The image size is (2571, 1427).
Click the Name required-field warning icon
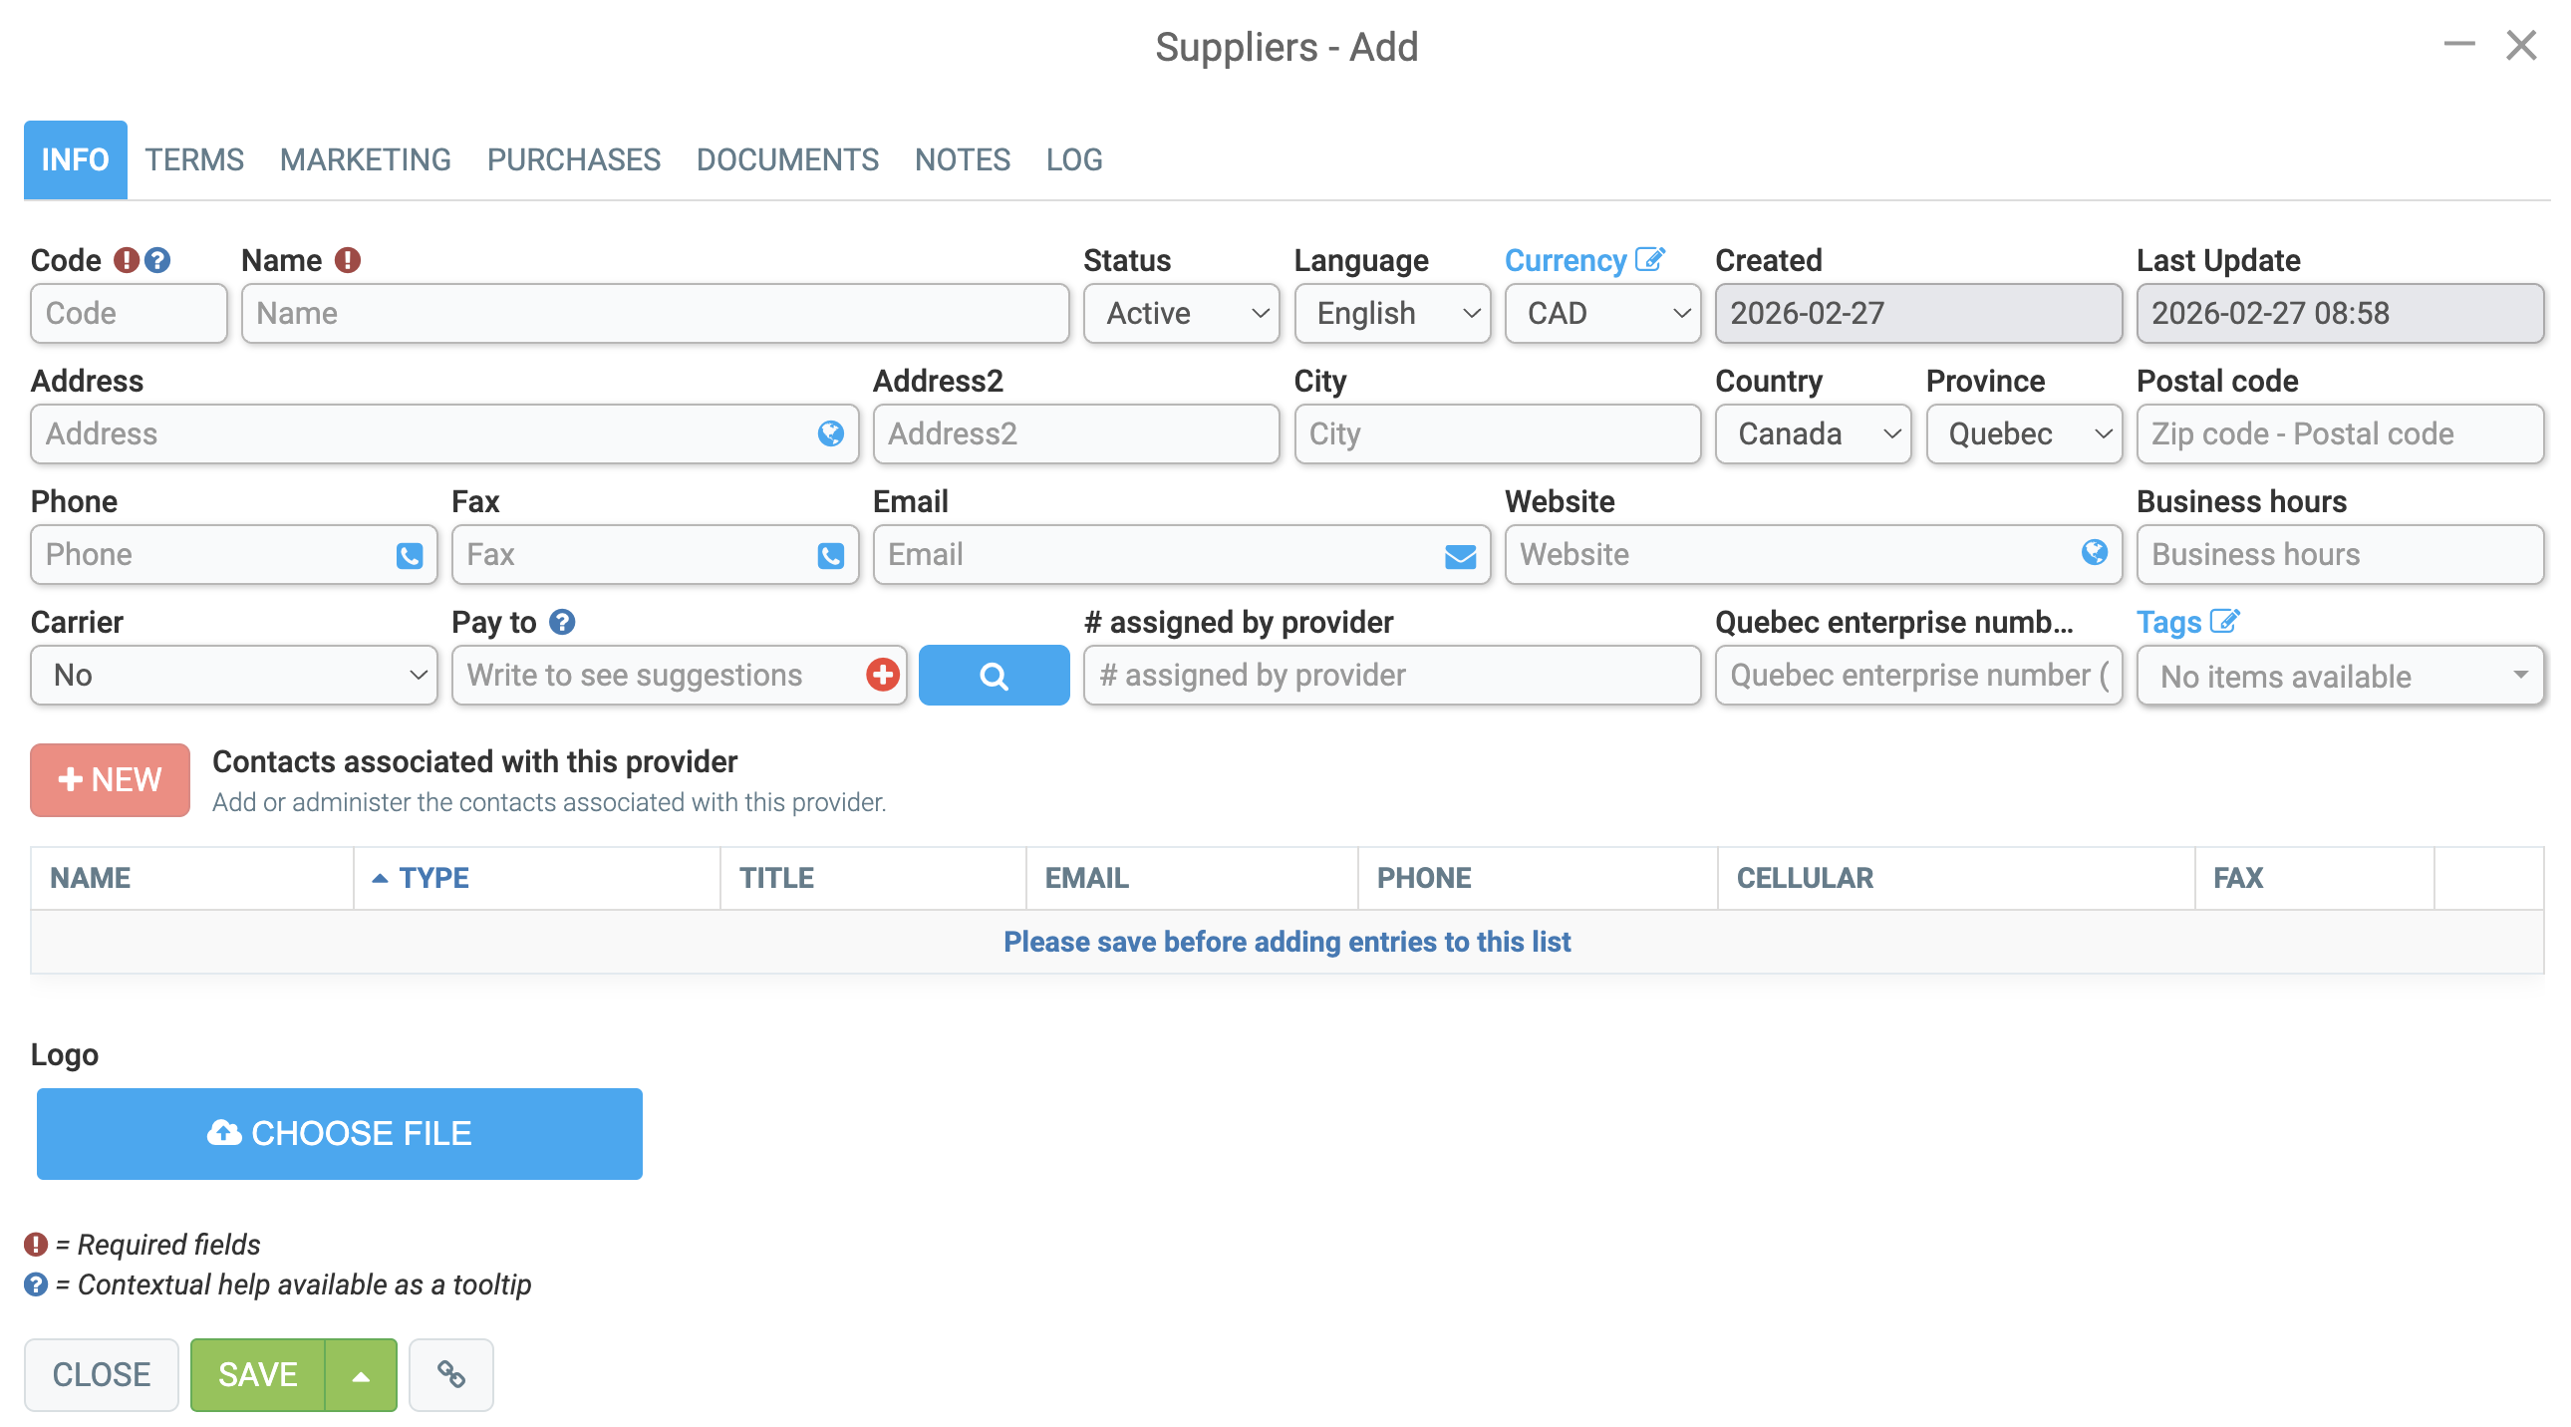pos(348,260)
